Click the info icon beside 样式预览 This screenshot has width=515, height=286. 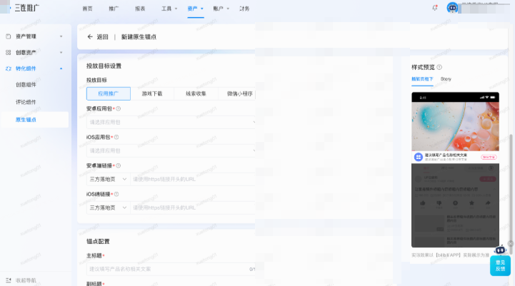(439, 67)
